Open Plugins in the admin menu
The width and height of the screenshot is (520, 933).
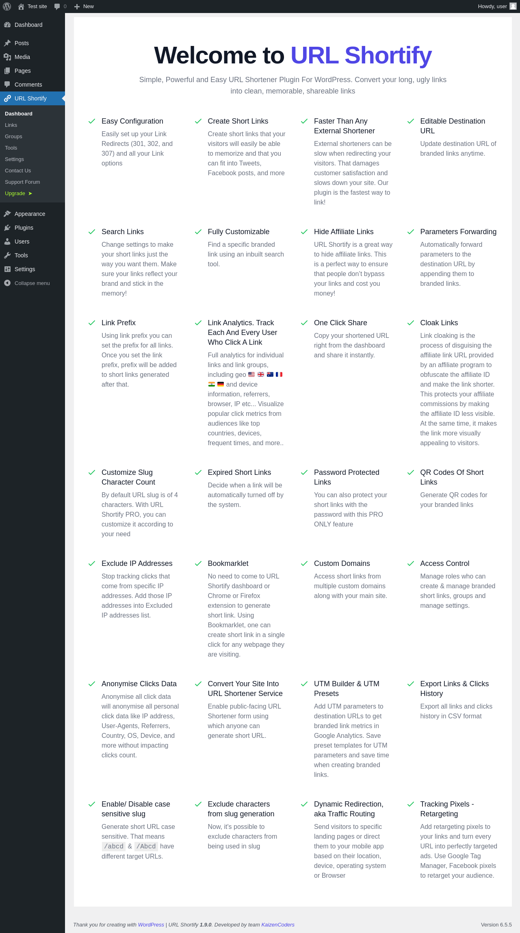[32, 228]
